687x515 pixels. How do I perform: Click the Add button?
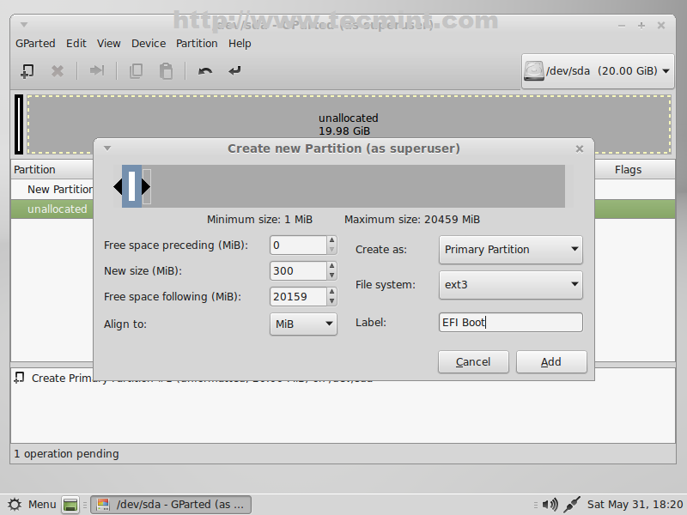click(551, 361)
